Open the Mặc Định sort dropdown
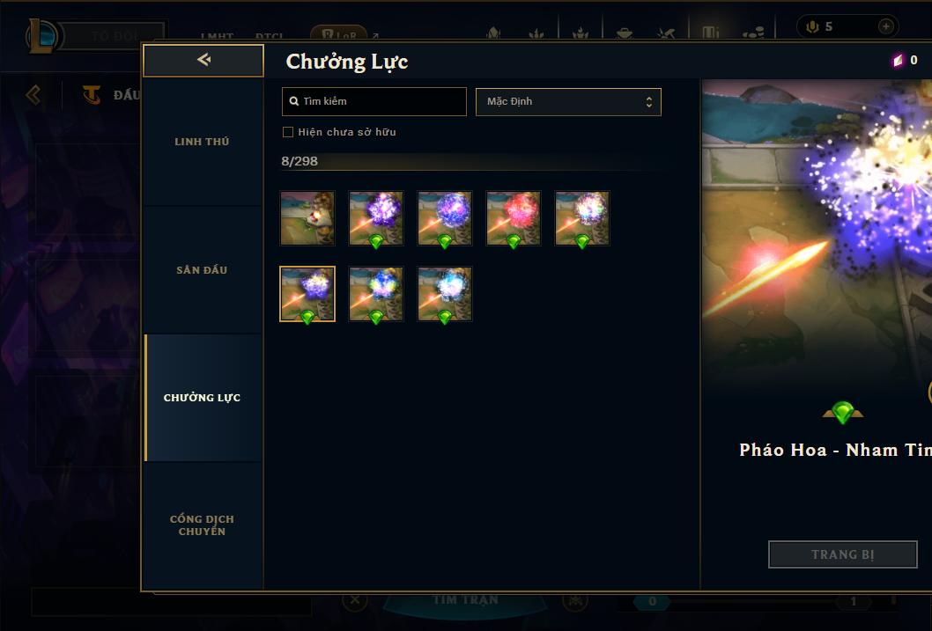Image resolution: width=932 pixels, height=631 pixels. pos(568,101)
